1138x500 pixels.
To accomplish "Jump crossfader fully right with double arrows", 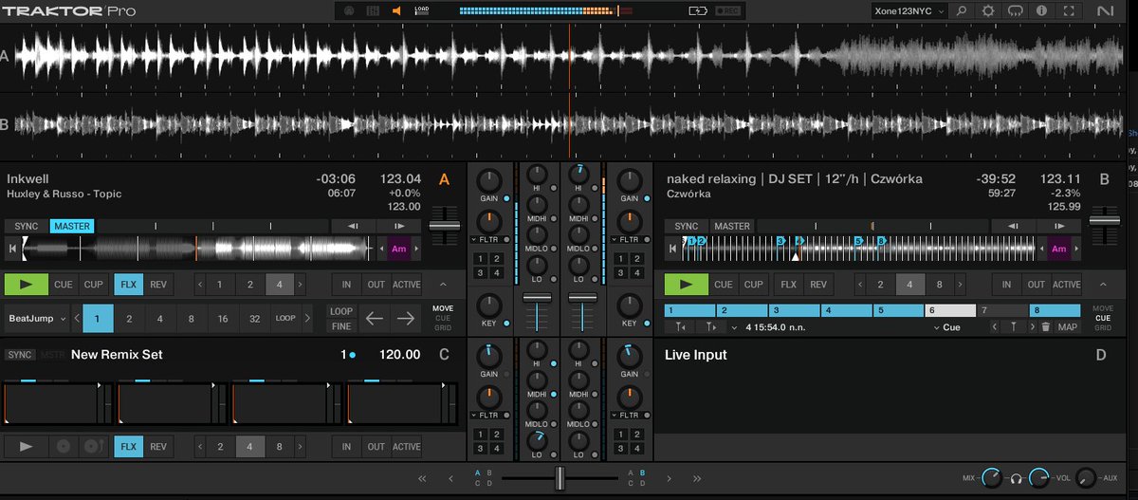I will point(697,479).
